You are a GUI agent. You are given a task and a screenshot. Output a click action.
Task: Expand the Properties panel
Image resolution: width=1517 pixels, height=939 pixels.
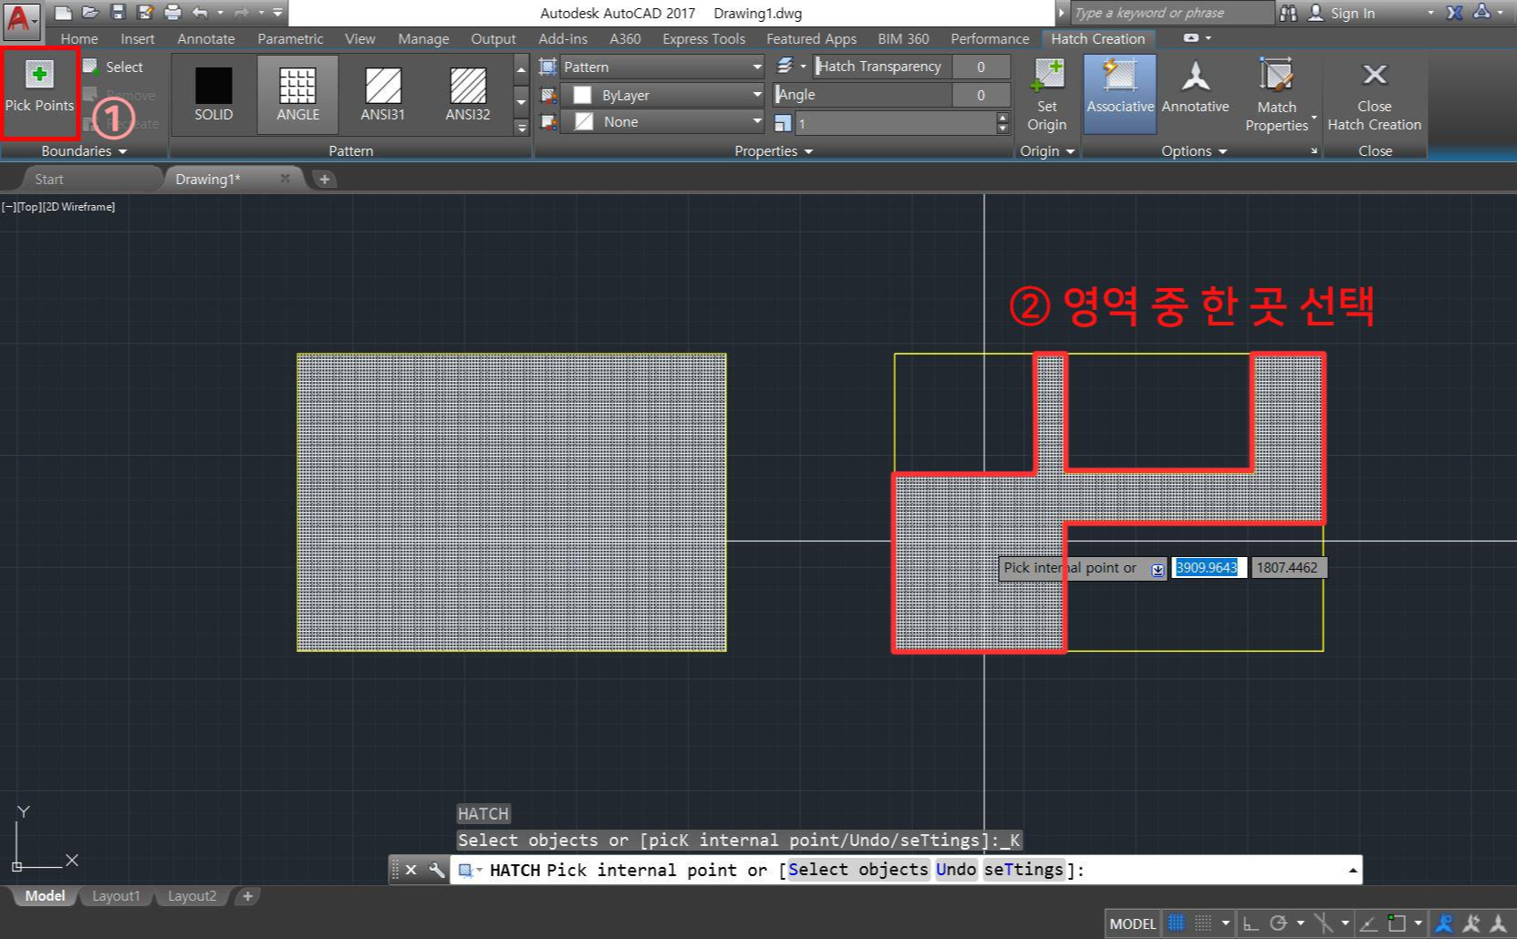[x=774, y=150]
